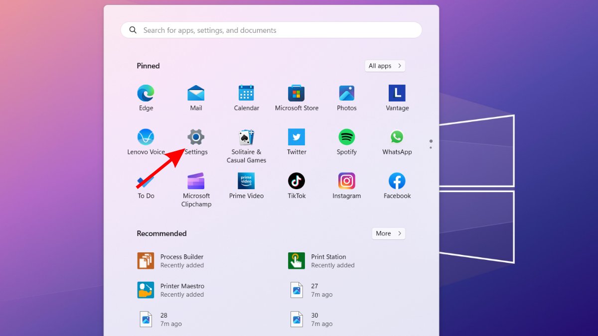Launch the Lenovo Voice app
Viewport: 598px width, 336px height.
146,142
